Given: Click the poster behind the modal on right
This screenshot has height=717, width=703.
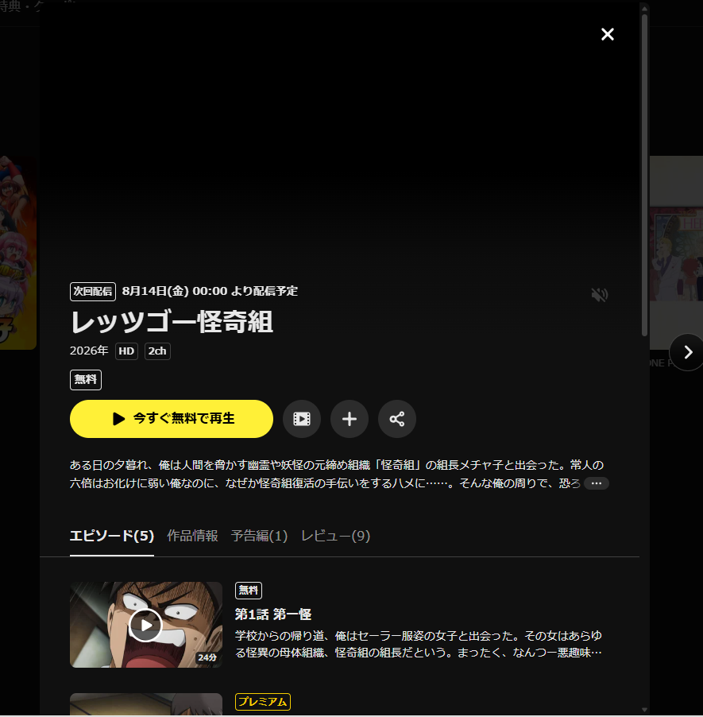Looking at the screenshot, I should (677, 253).
